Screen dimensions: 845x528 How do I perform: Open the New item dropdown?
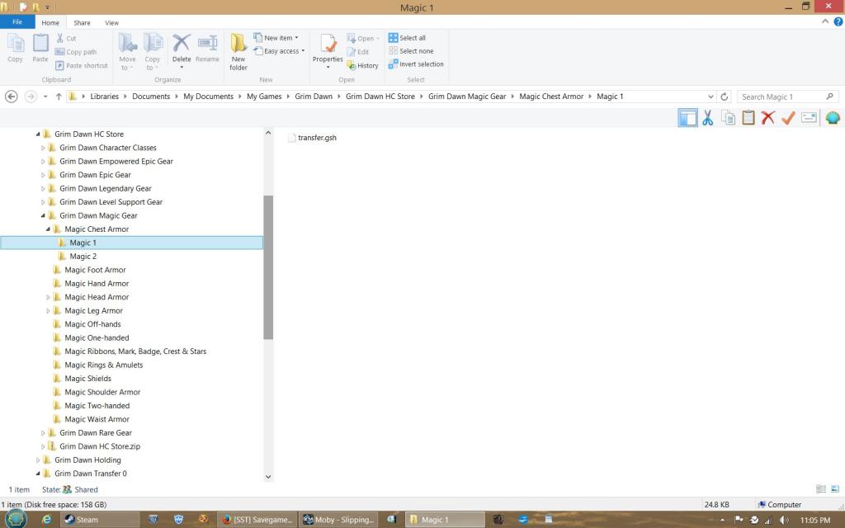tap(276, 38)
